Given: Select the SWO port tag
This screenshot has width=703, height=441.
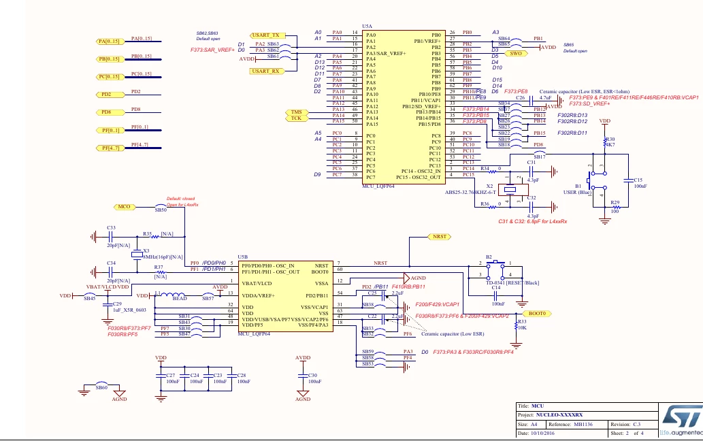Looking at the screenshot, I should click(x=516, y=53).
